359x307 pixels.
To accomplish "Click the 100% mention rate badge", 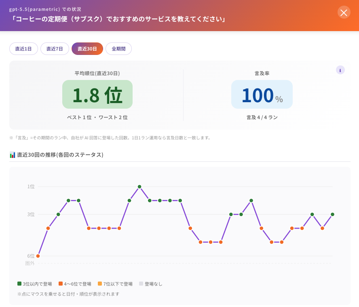I will click(262, 94).
